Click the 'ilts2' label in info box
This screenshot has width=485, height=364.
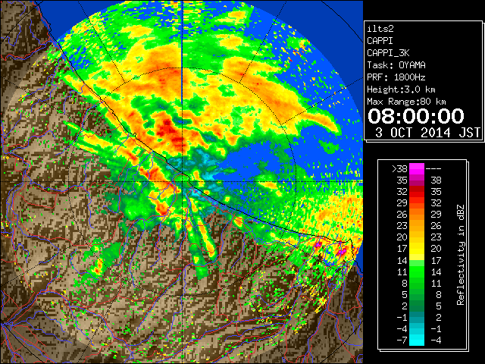coord(380,29)
